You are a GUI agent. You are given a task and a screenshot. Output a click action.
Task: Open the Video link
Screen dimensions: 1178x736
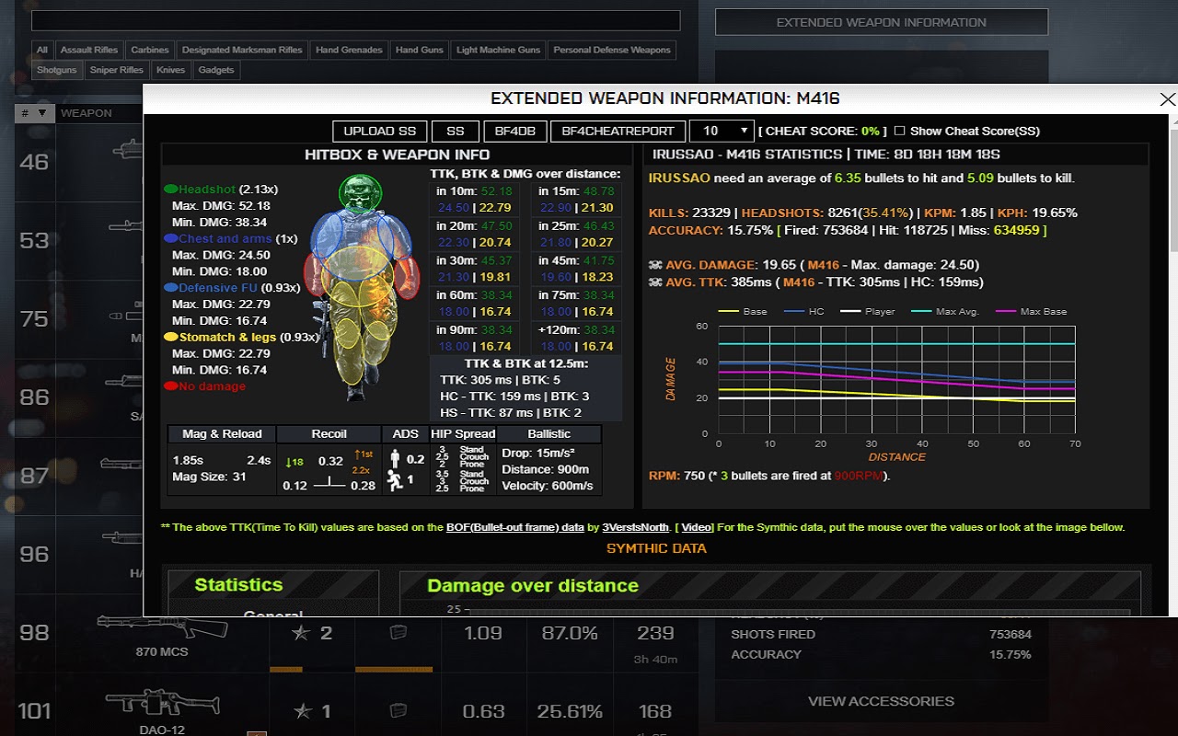click(697, 527)
